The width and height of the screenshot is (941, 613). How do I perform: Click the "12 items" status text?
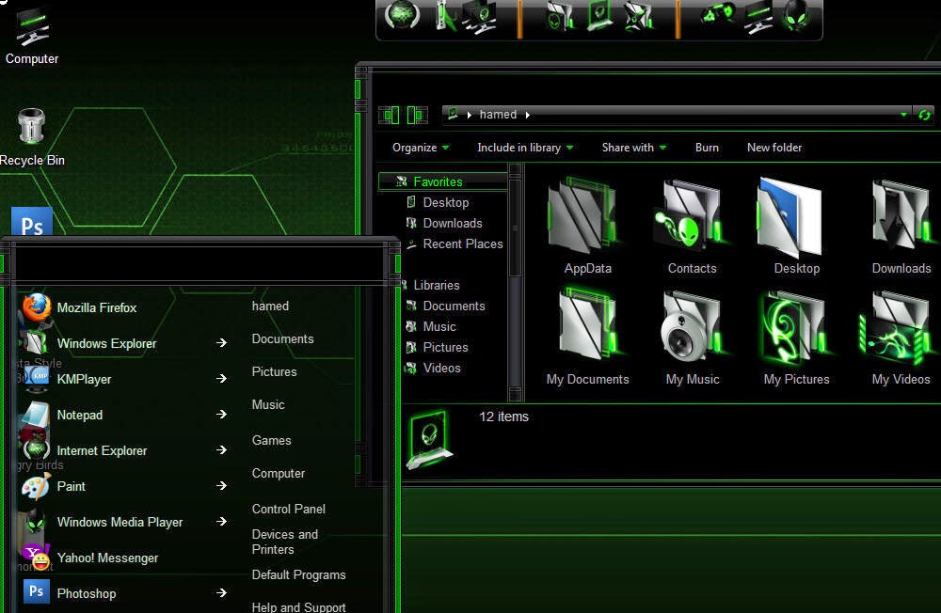(503, 417)
